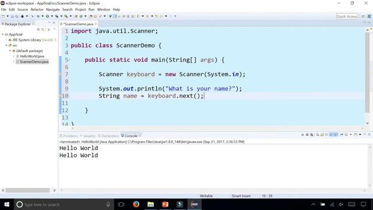373x210 pixels.
Task: Click the Open Perspective icon
Action: coord(363,16)
